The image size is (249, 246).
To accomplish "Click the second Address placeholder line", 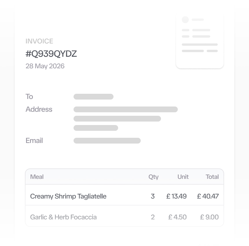I will [117, 119].
